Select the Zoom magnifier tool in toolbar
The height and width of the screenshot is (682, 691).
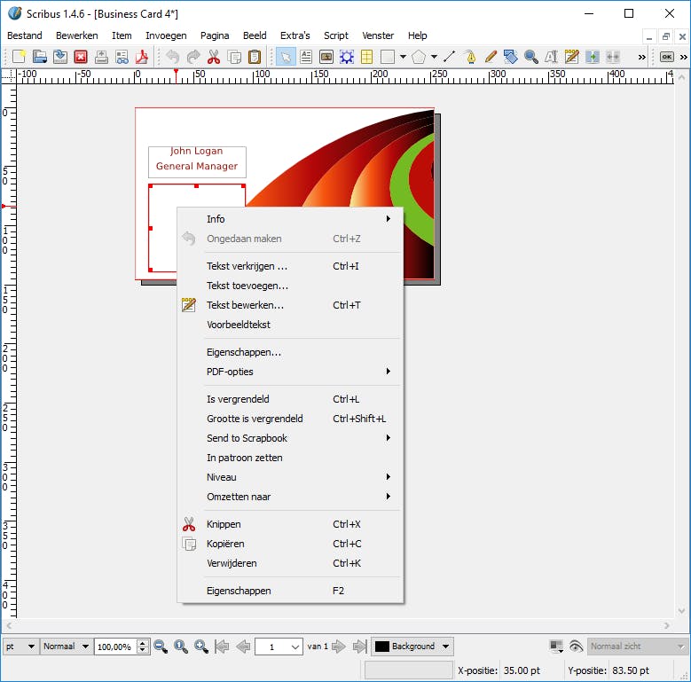[x=531, y=57]
